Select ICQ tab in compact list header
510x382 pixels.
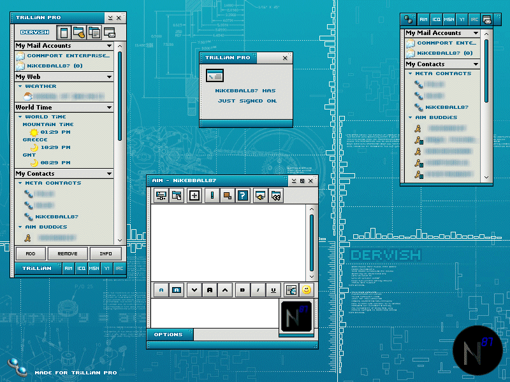(436, 20)
